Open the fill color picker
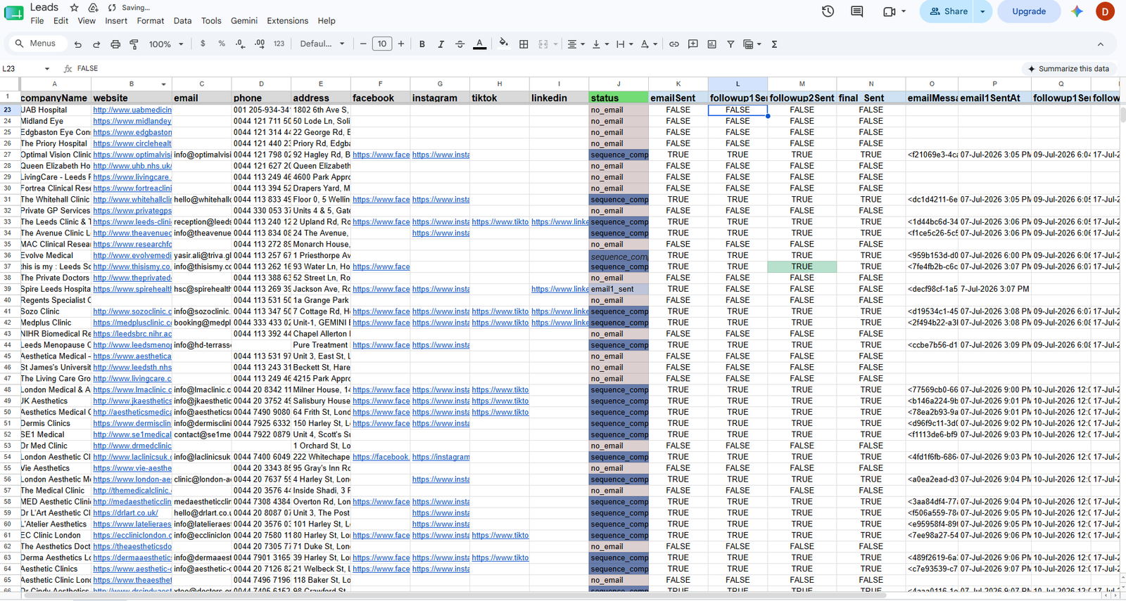1126x601 pixels. (x=503, y=44)
